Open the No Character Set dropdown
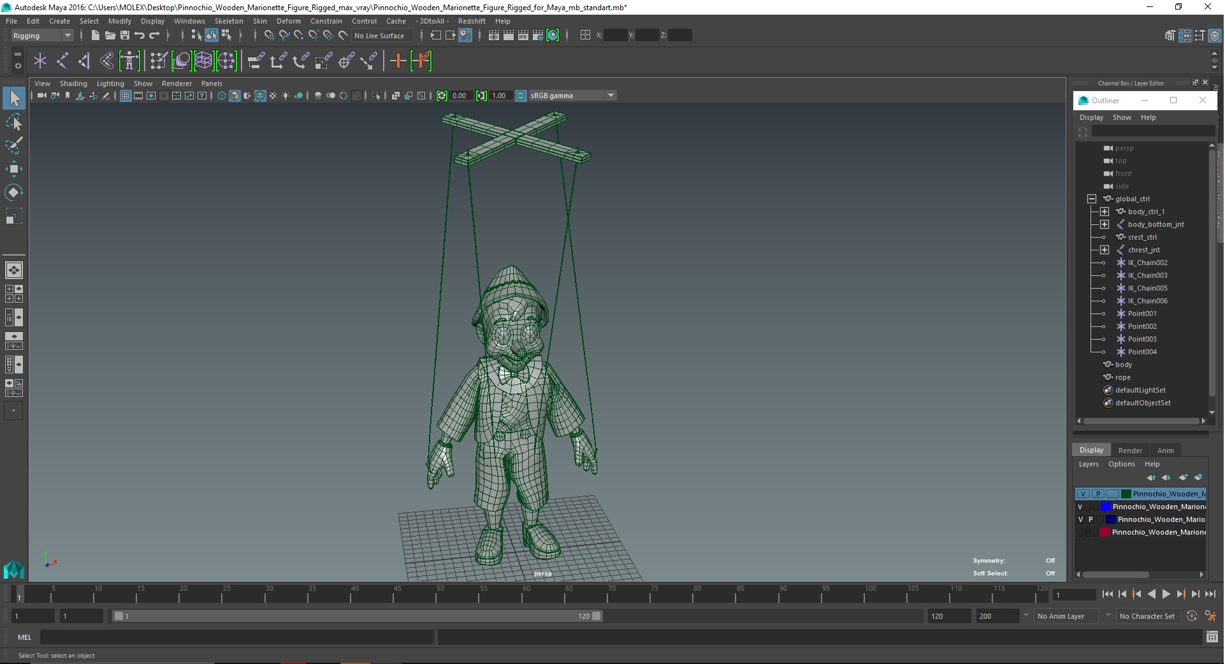The height and width of the screenshot is (664, 1225). [1148, 616]
